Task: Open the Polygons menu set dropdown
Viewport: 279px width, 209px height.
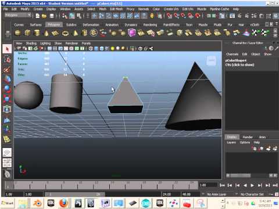Action: click(17, 15)
